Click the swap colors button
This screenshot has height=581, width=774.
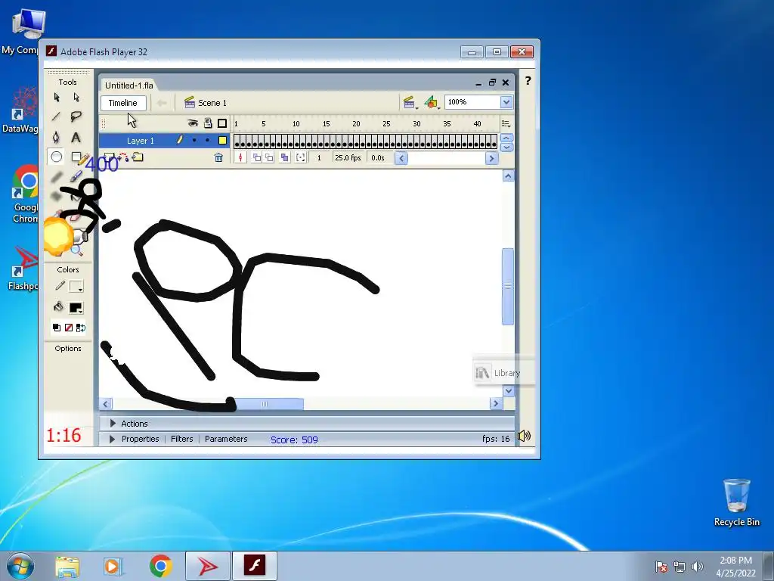tap(81, 328)
